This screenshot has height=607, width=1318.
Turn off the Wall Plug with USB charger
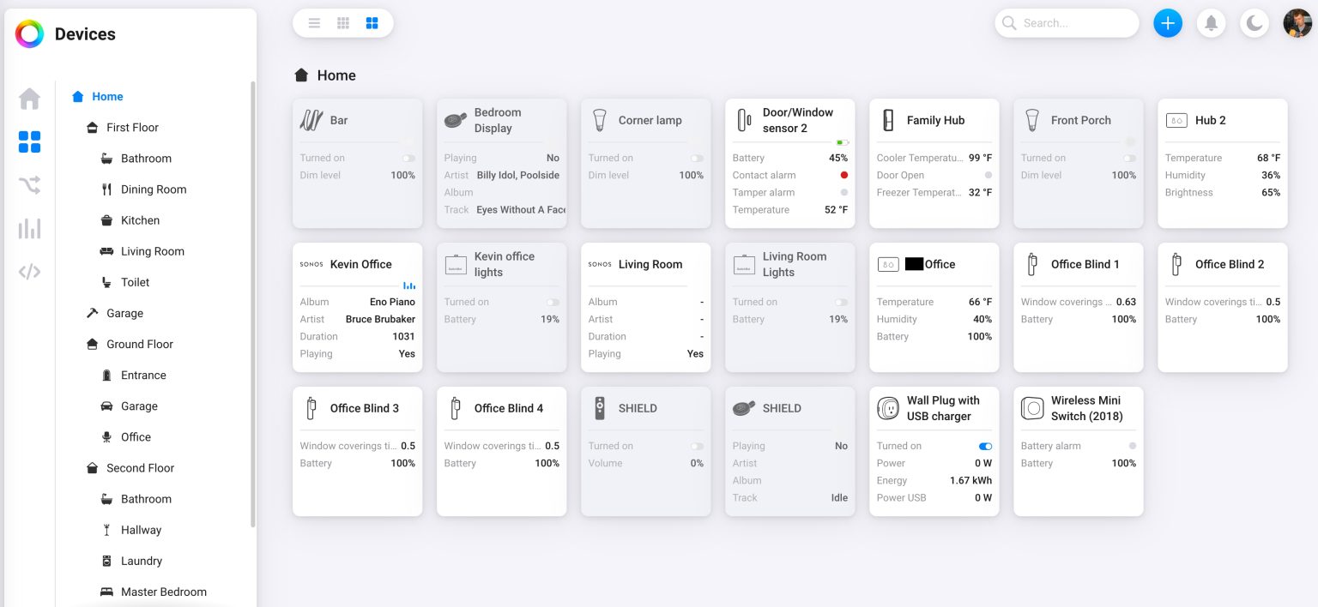pos(985,446)
